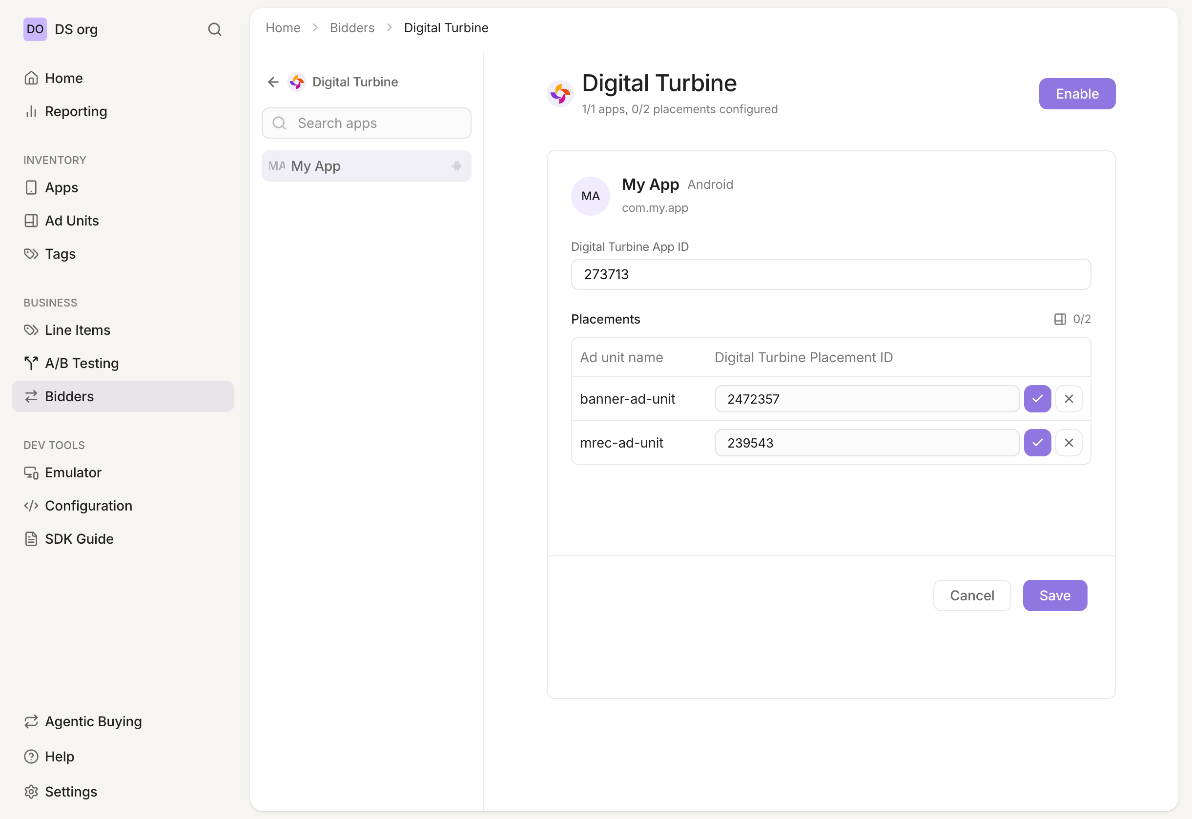Image resolution: width=1192 pixels, height=819 pixels.
Task: Click the Bidders arrows icon
Action: click(x=31, y=396)
